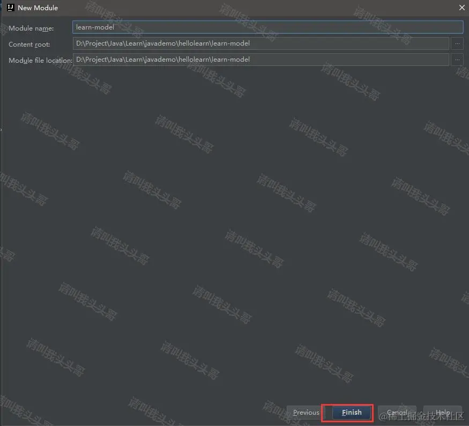
Task: Click the Content root label
Action: pyautogui.click(x=29, y=44)
